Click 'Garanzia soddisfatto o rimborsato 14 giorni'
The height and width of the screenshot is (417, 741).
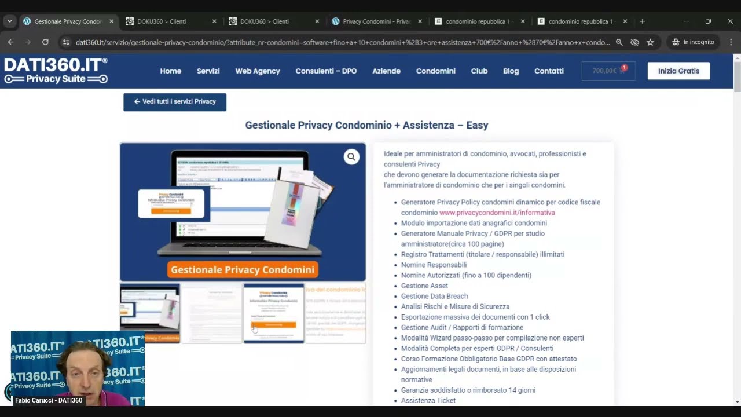(468, 390)
